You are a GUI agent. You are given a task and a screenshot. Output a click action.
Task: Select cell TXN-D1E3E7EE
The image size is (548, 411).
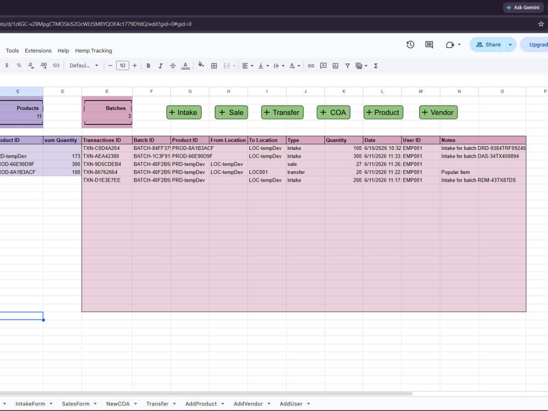[x=107, y=181]
